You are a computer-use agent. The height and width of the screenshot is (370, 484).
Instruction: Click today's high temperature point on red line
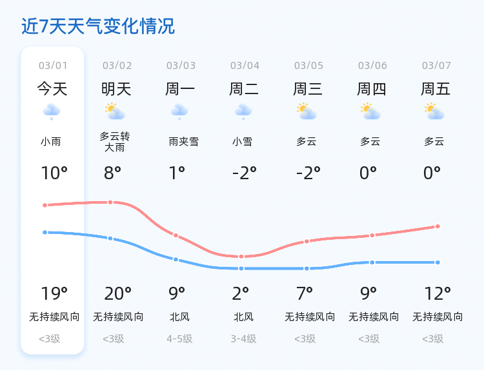[x=45, y=205]
